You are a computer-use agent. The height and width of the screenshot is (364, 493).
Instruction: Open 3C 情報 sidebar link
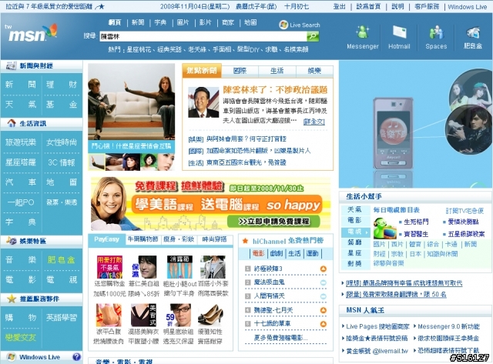[x=62, y=162]
